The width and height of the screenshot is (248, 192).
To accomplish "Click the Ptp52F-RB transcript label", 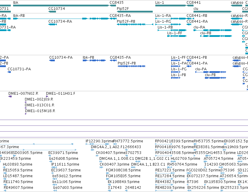I will click(126, 21).
